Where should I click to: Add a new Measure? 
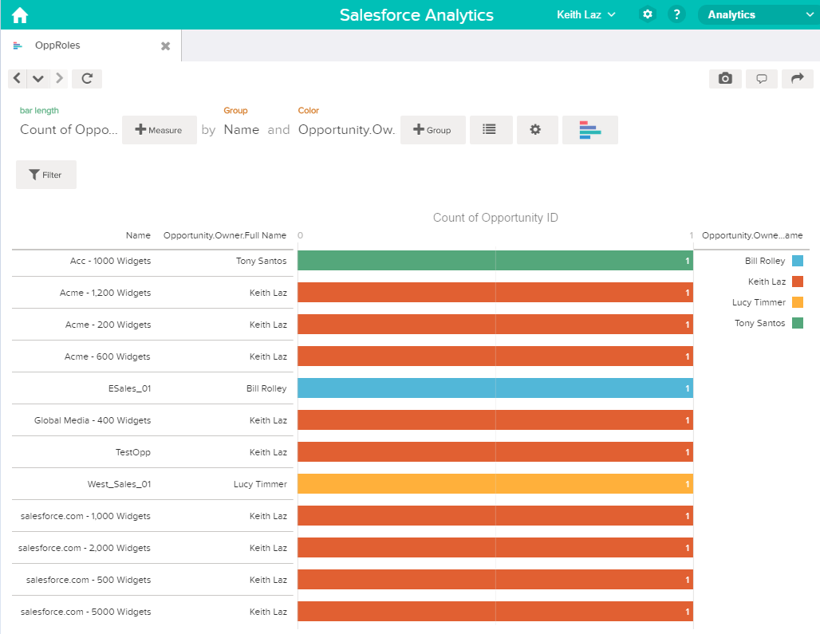(x=159, y=130)
